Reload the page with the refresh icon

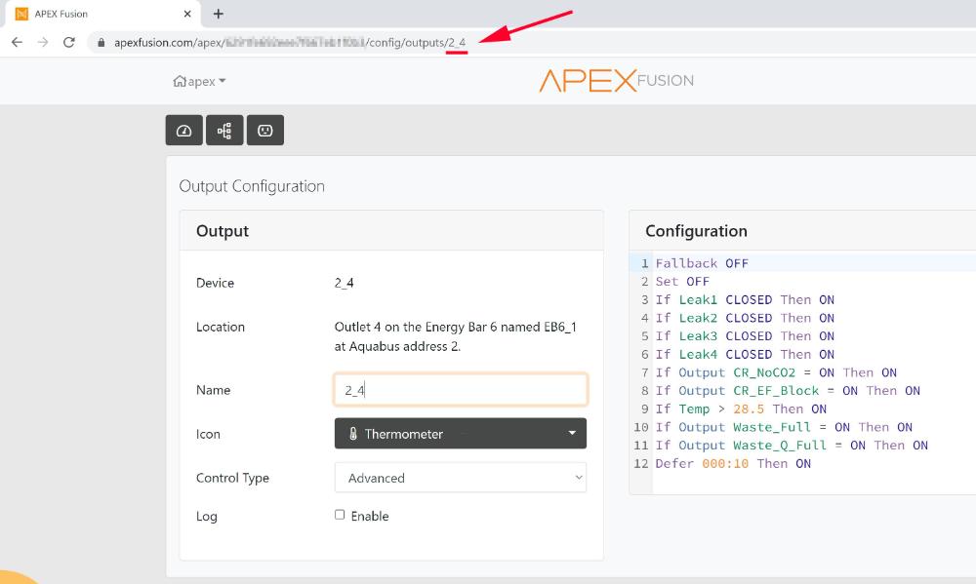click(x=68, y=42)
